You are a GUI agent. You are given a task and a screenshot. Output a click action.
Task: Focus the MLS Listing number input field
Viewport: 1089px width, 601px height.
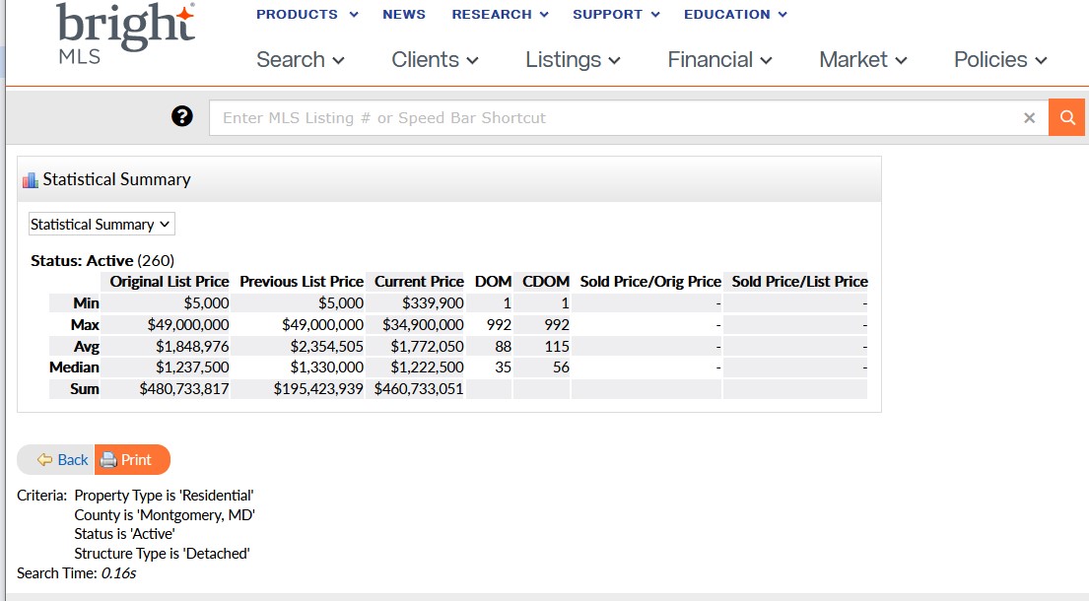click(611, 118)
